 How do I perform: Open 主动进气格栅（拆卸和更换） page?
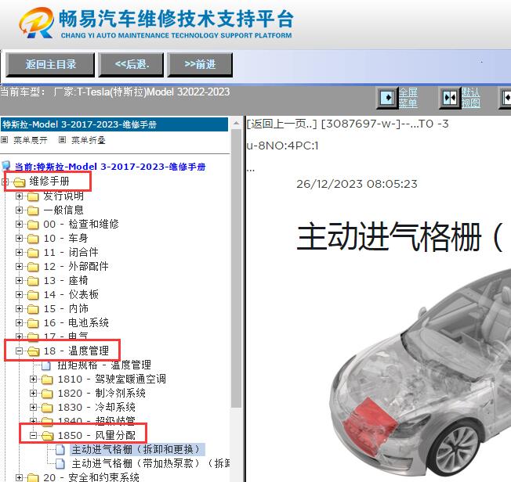(x=137, y=449)
